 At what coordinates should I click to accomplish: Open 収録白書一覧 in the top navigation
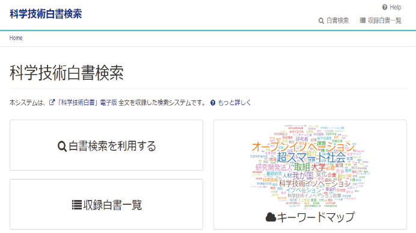tap(384, 20)
